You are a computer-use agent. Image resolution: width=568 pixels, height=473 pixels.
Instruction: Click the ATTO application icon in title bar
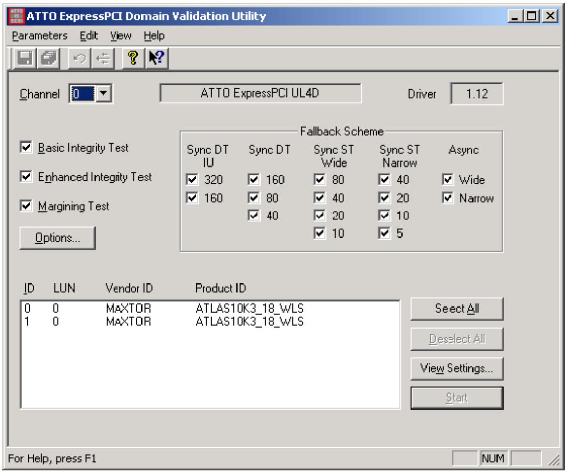tap(16, 16)
